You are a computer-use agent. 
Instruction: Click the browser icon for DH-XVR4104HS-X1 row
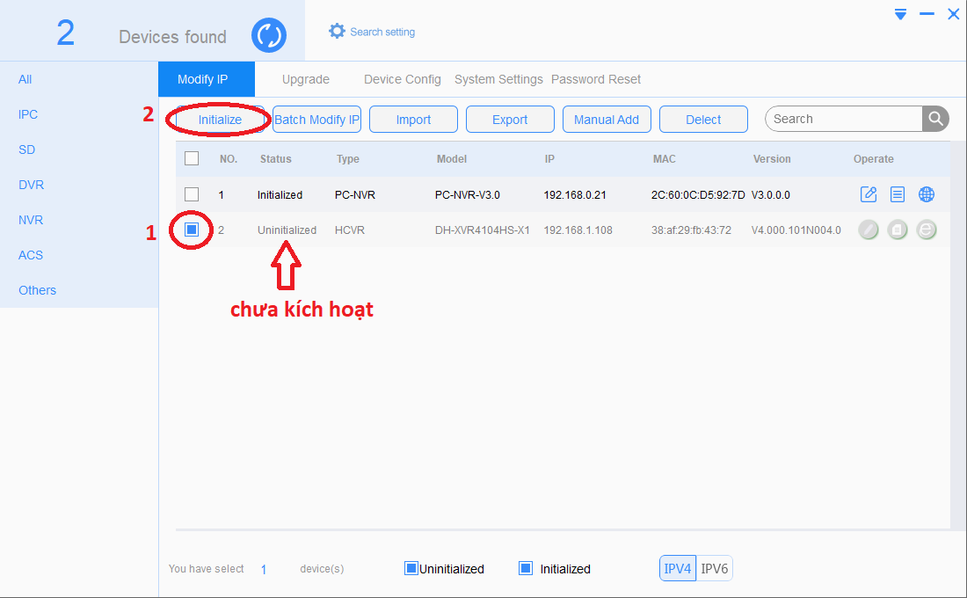[x=927, y=230]
